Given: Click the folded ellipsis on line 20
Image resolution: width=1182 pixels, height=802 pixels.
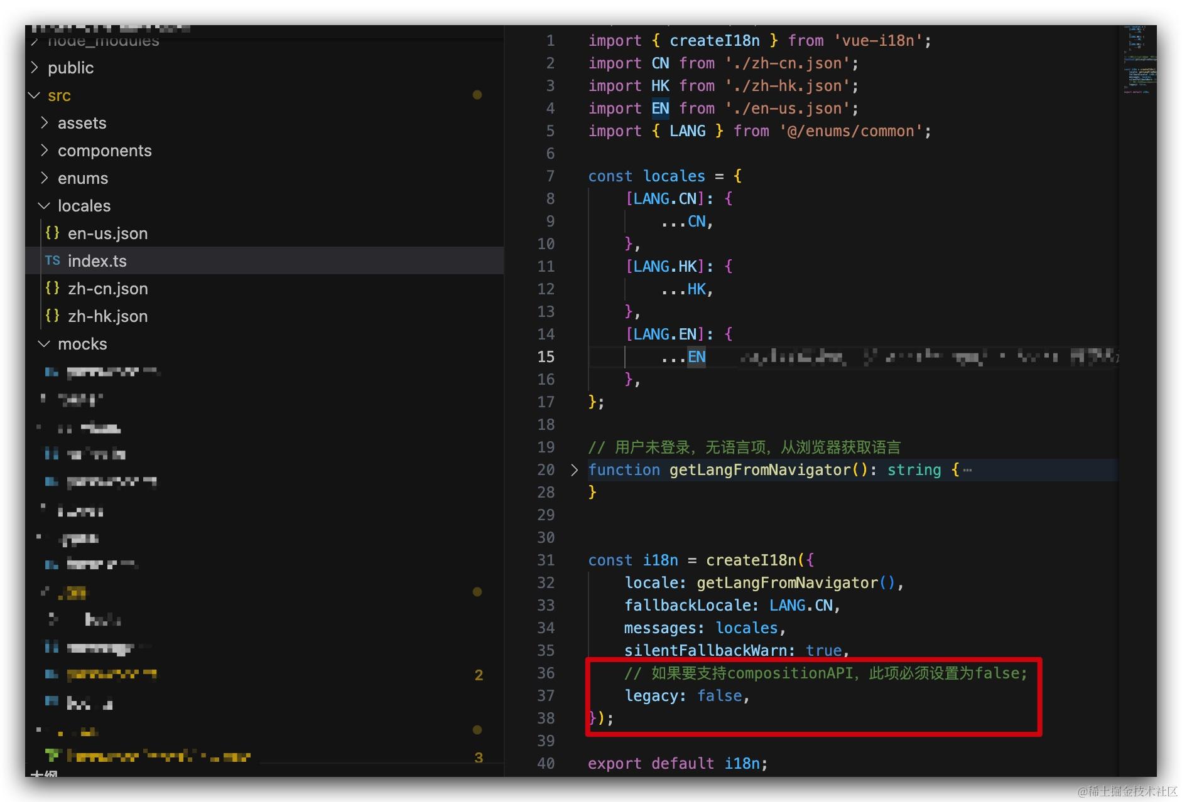Looking at the screenshot, I should click(967, 470).
